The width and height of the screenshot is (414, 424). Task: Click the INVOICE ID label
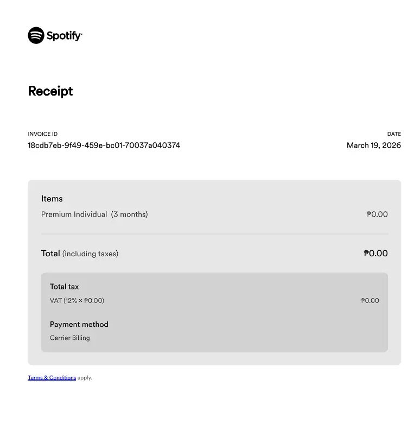click(43, 134)
